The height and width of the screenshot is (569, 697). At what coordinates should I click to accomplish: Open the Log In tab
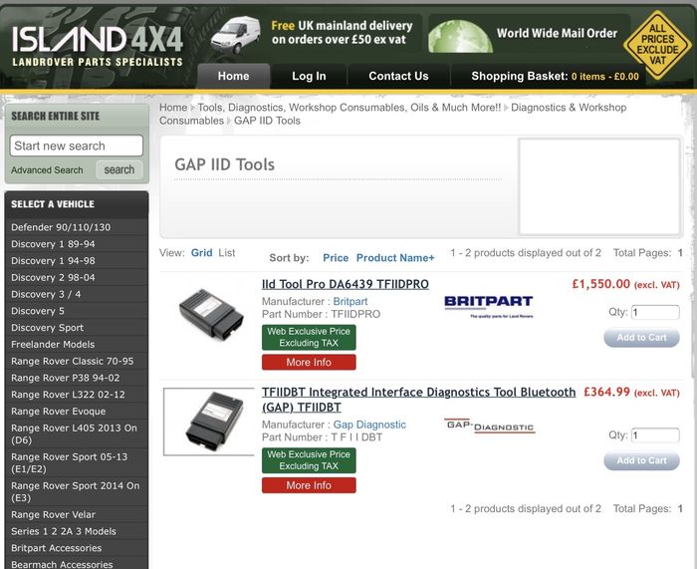click(309, 76)
